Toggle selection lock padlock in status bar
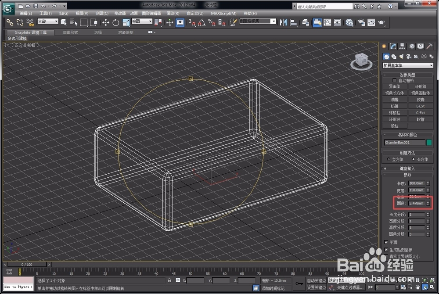Viewport: 439px width, 294px height. (x=169, y=280)
